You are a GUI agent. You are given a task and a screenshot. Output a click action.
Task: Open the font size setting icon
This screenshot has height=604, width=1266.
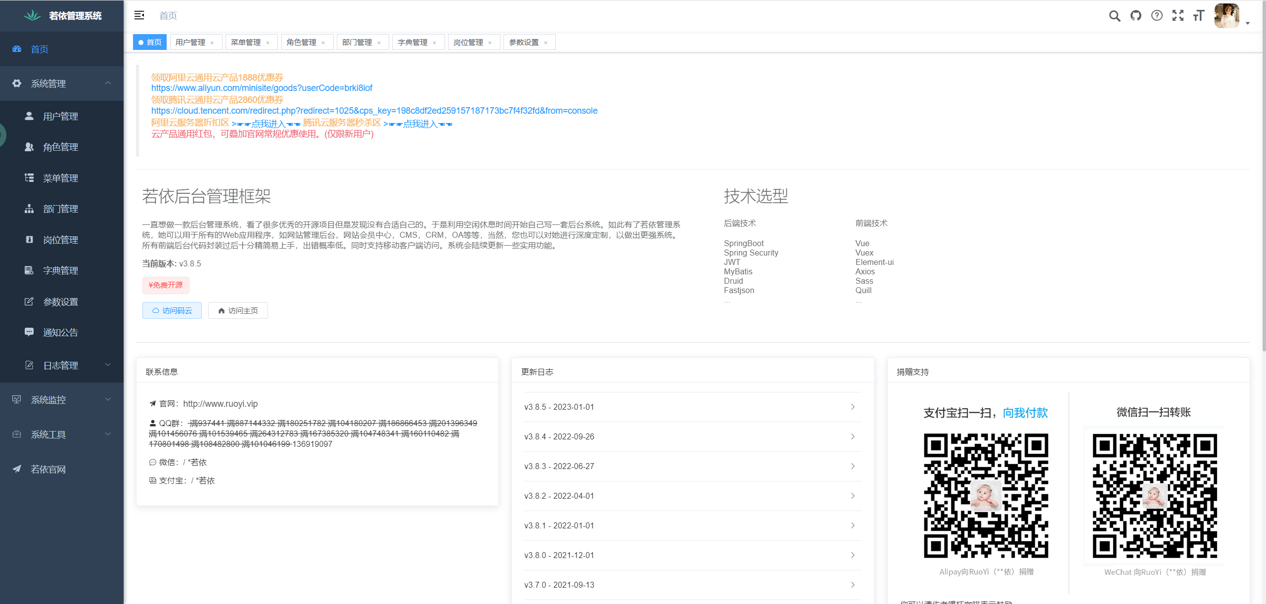1198,16
